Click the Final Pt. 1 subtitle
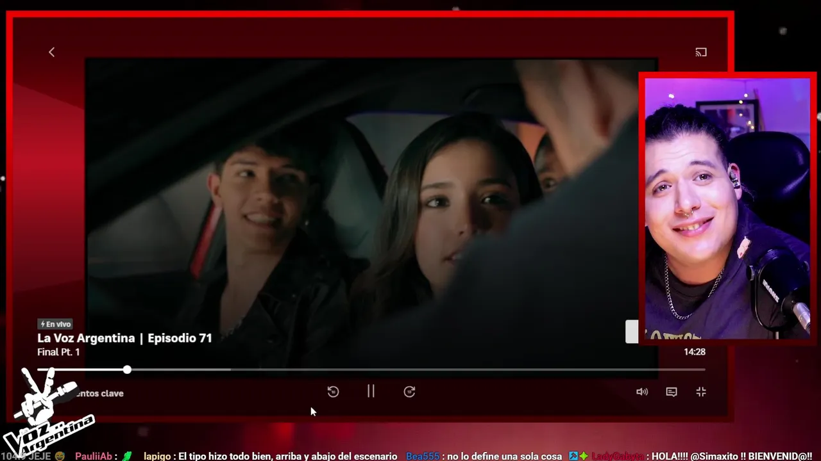Image resolution: width=821 pixels, height=461 pixels. click(58, 352)
